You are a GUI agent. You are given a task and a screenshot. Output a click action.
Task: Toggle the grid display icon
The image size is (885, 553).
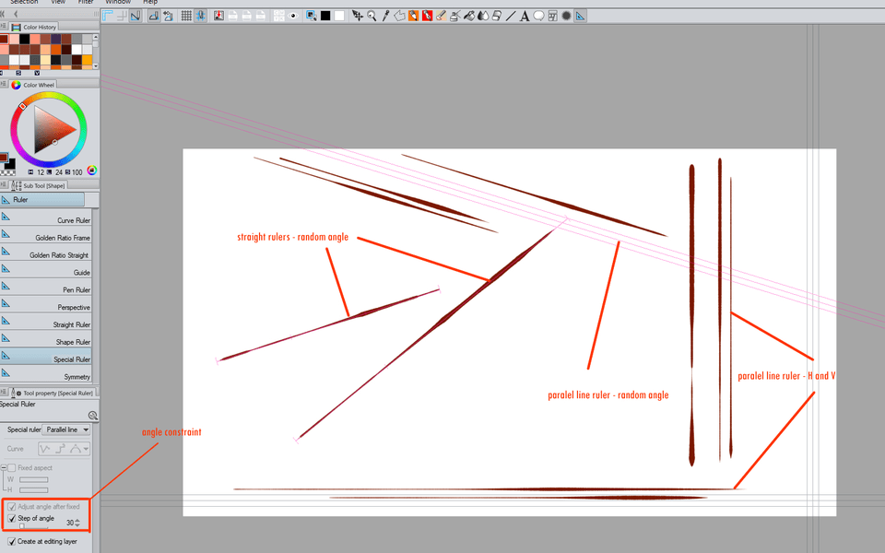pyautogui.click(x=186, y=16)
